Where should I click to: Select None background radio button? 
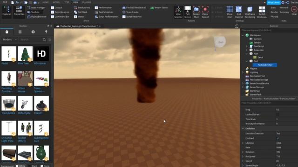click(x=41, y=166)
